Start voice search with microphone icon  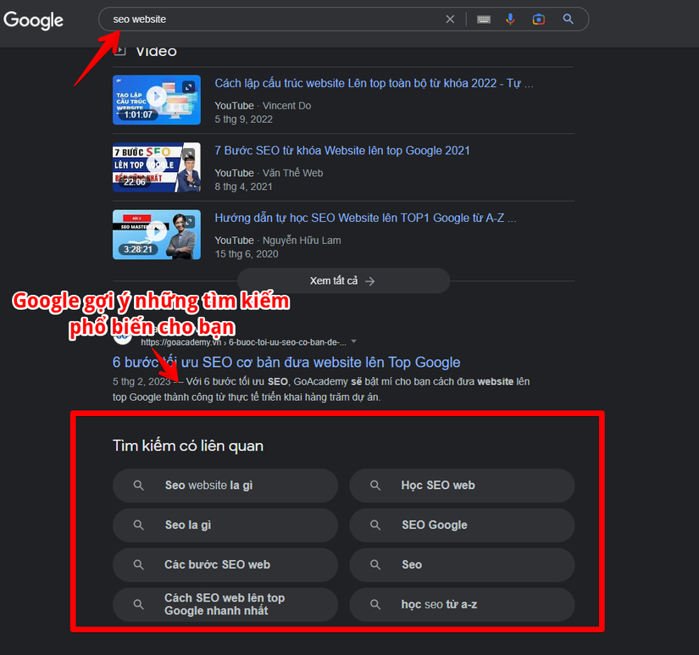[x=510, y=19]
